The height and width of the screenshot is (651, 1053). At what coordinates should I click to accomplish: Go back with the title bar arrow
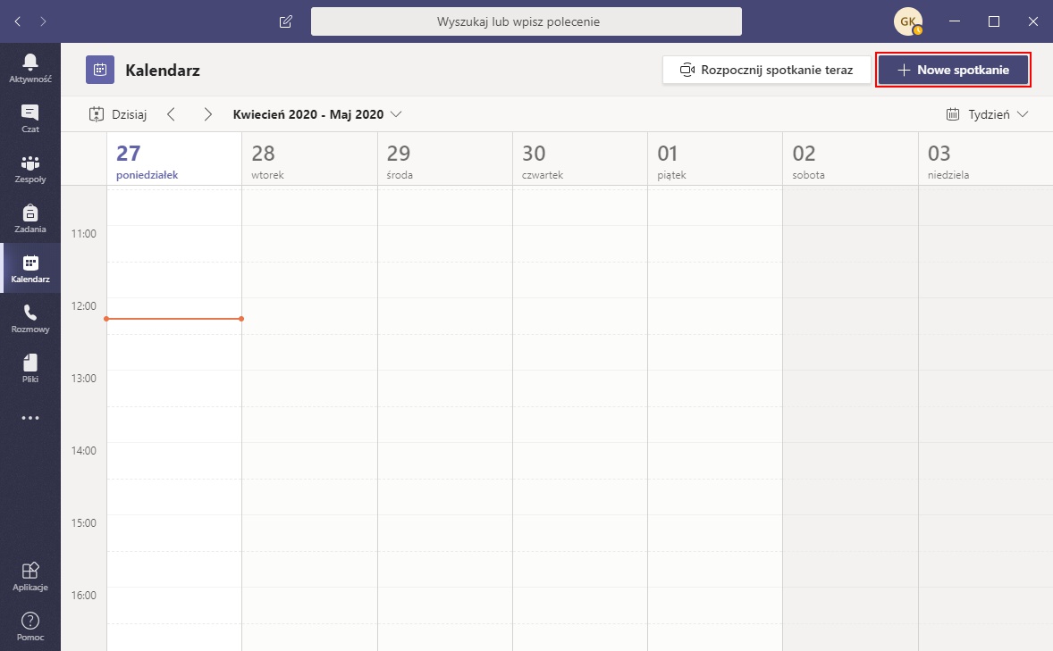pyautogui.click(x=18, y=21)
